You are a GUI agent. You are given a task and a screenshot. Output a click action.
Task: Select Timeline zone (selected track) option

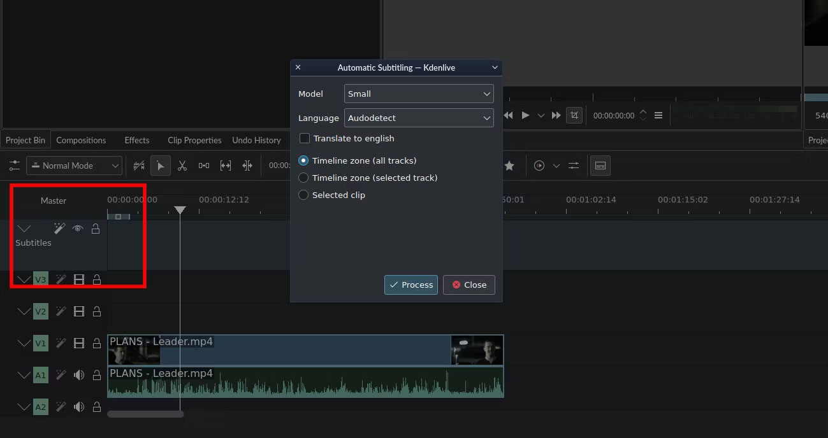(303, 178)
